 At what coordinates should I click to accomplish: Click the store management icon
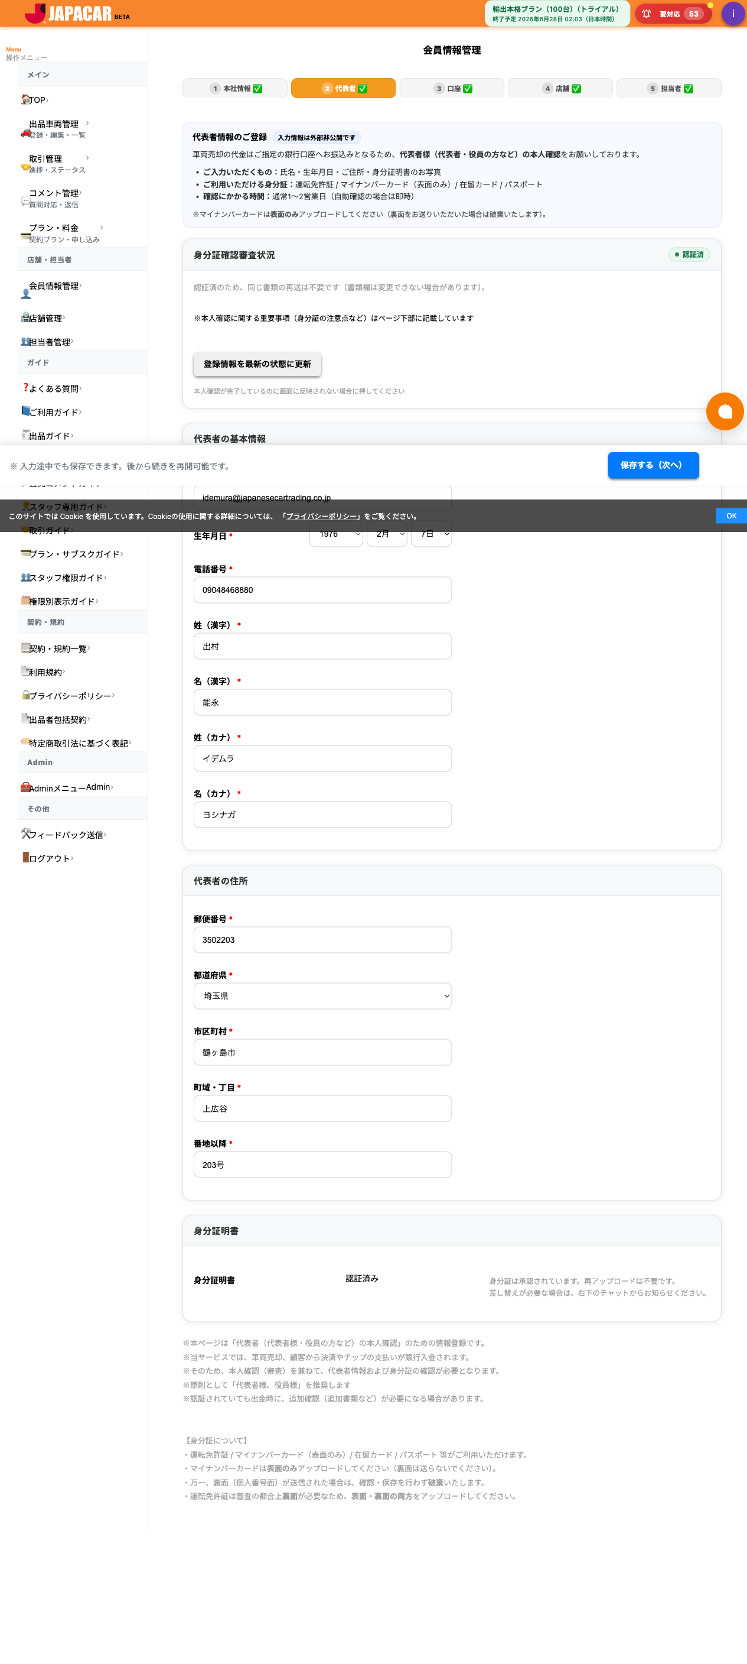(x=25, y=317)
